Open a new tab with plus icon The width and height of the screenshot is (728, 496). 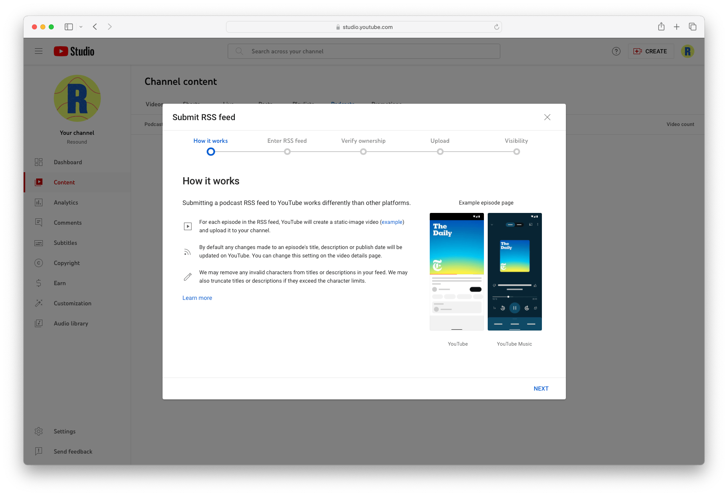(x=677, y=27)
